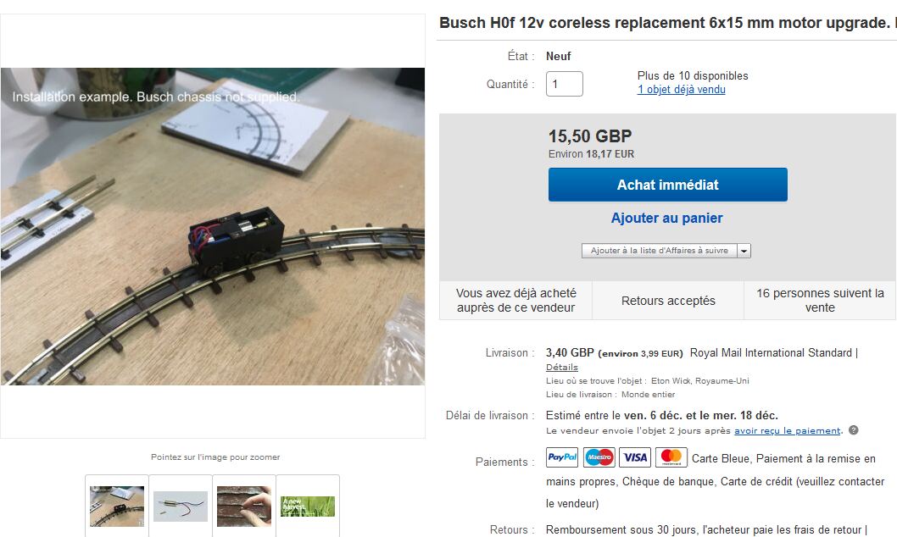Image resolution: width=897 pixels, height=537 pixels.
Task: Select the coreless motor thumbnail
Action: coord(181,507)
